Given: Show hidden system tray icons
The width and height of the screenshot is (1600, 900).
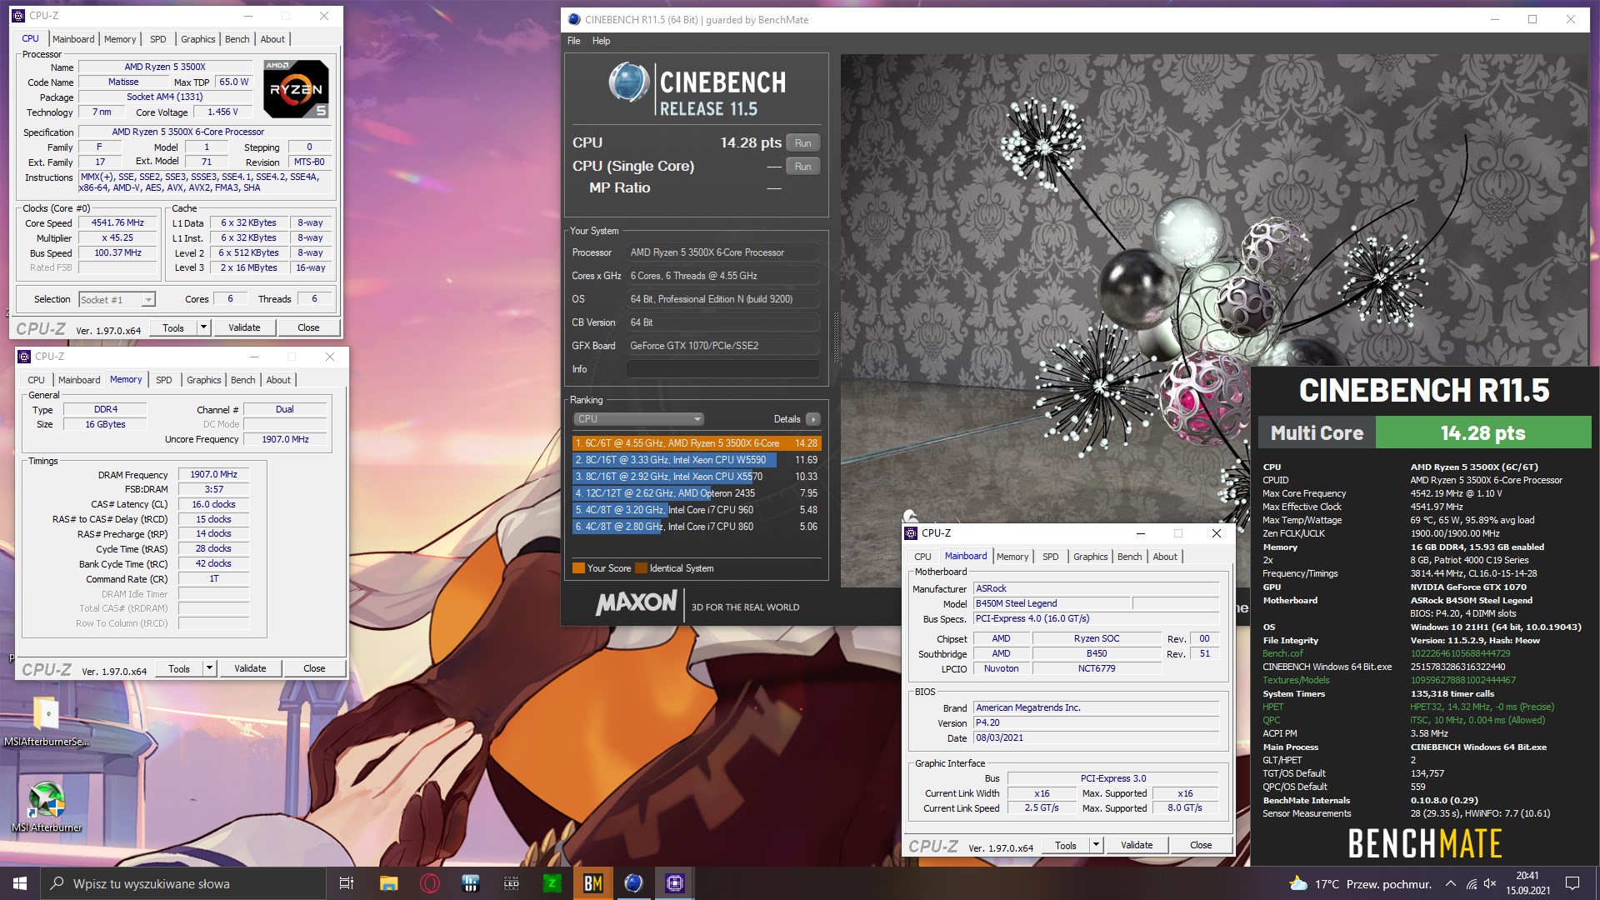Looking at the screenshot, I should tap(1451, 883).
